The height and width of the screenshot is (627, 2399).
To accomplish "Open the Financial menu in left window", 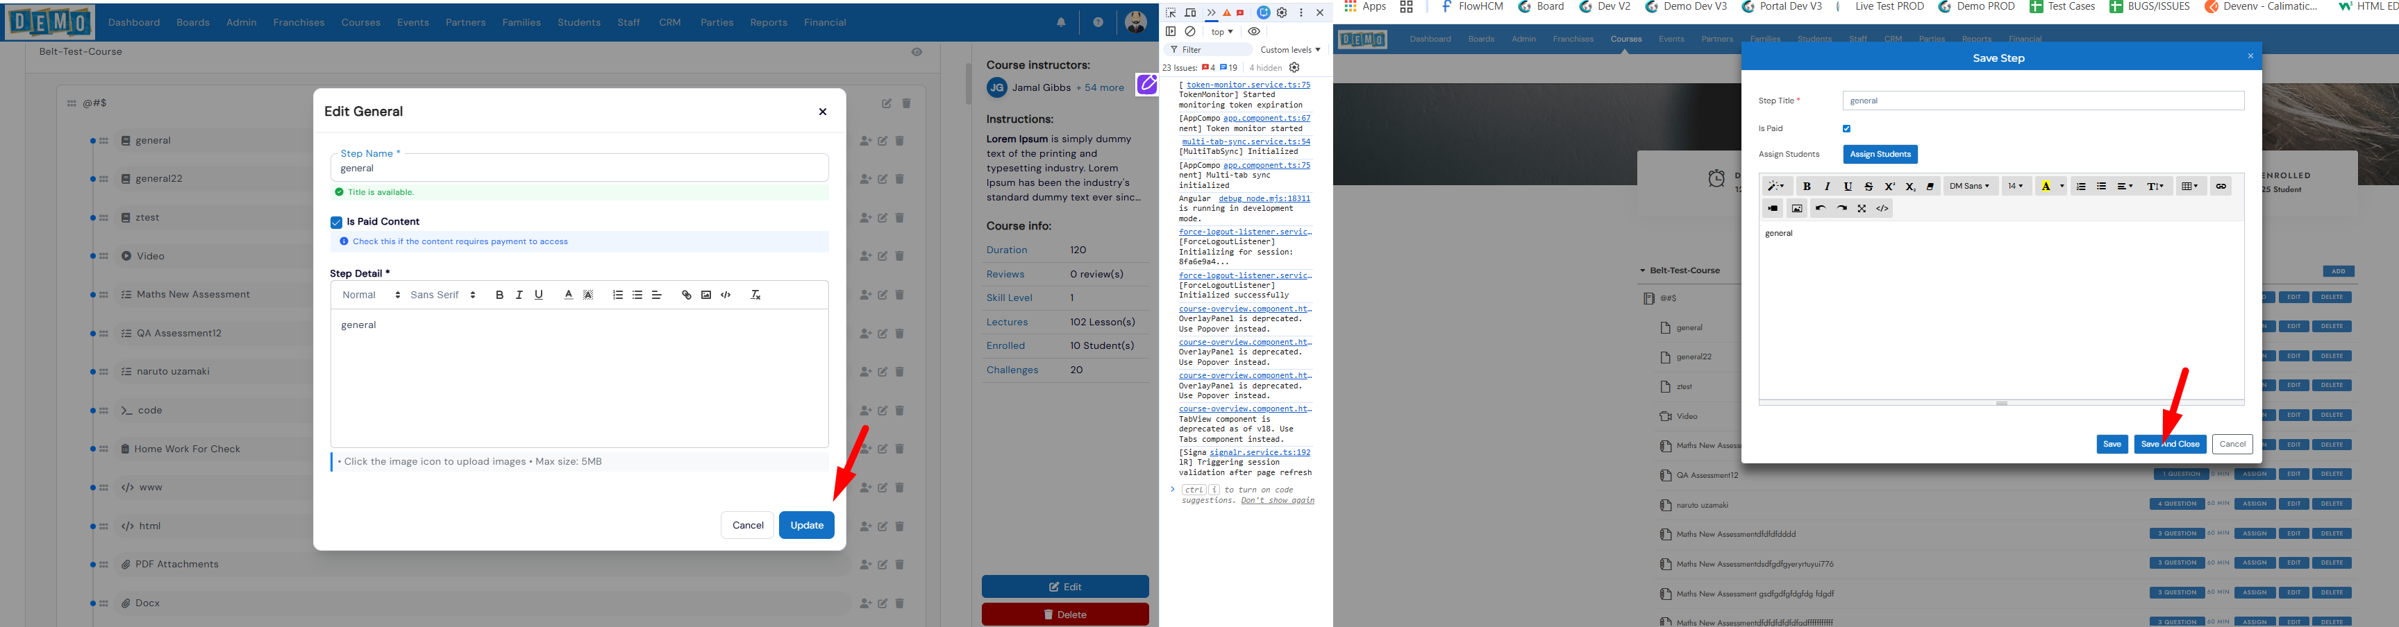I will click(825, 22).
